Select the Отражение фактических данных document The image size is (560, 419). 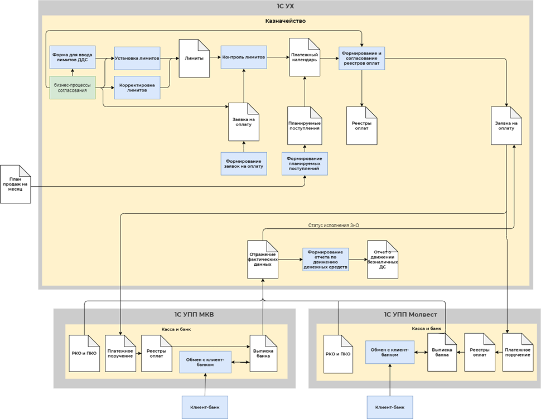263,259
